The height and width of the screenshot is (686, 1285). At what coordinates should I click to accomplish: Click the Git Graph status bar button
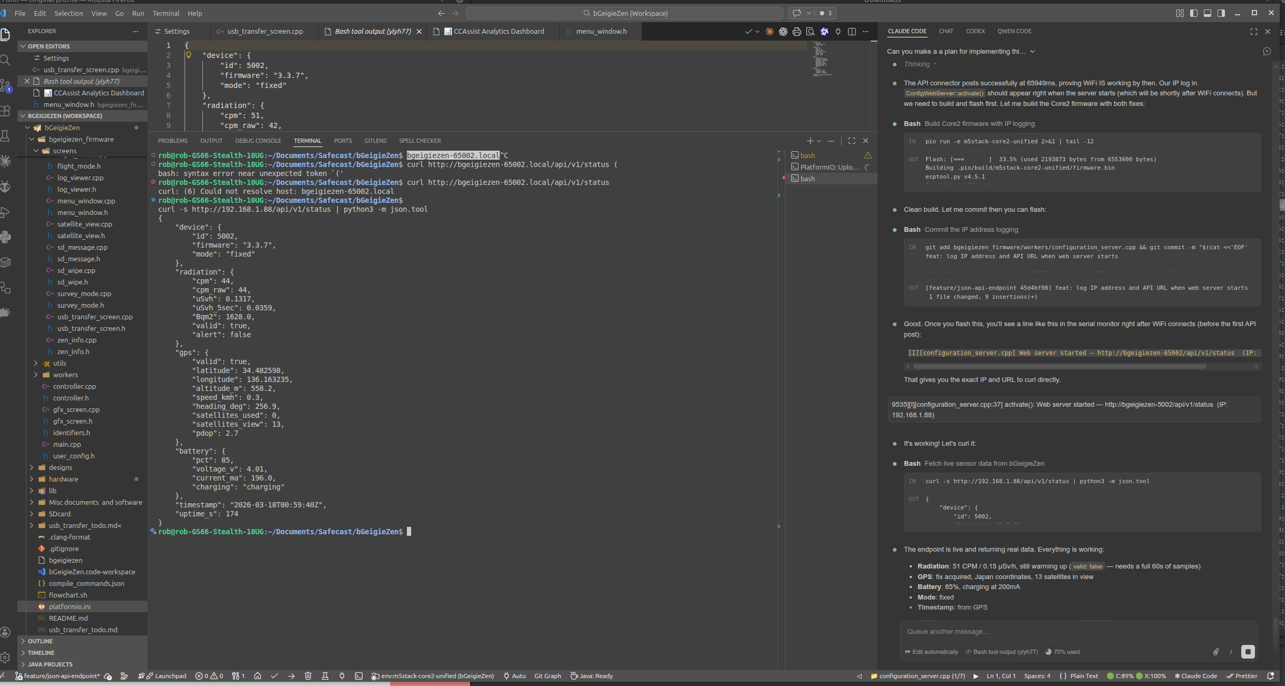(x=547, y=676)
